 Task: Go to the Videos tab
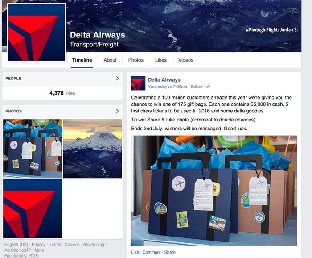[186, 60]
